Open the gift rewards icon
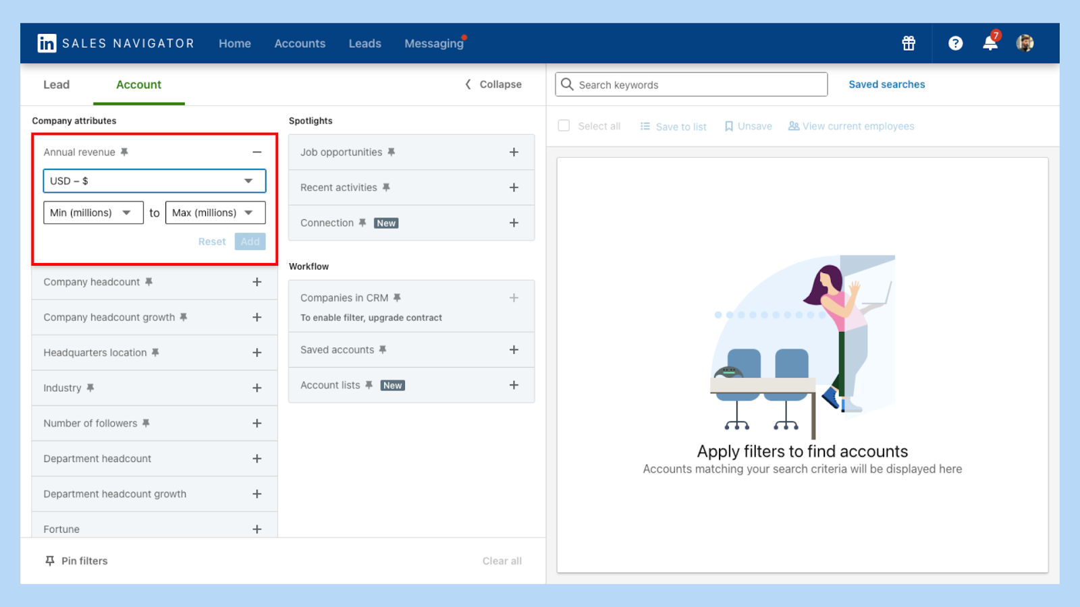The height and width of the screenshot is (607, 1080). [909, 43]
